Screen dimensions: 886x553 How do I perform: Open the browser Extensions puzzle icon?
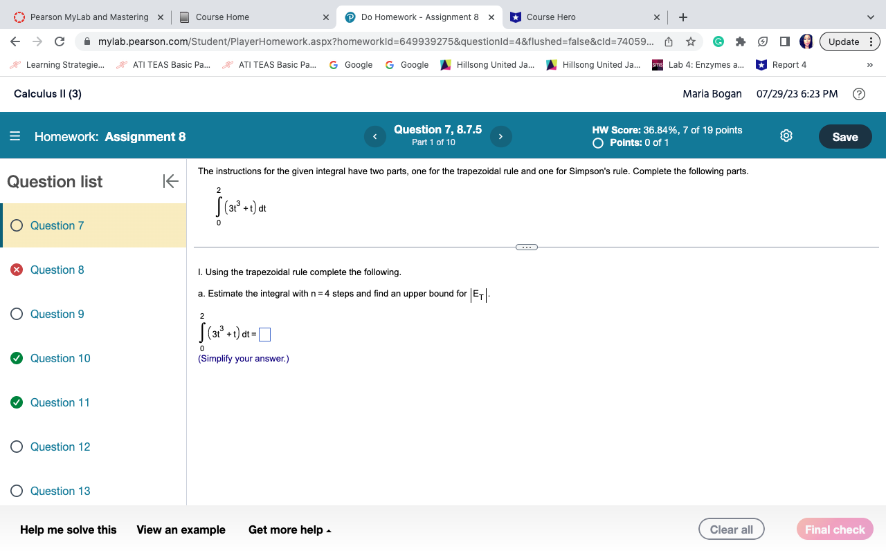(x=741, y=41)
